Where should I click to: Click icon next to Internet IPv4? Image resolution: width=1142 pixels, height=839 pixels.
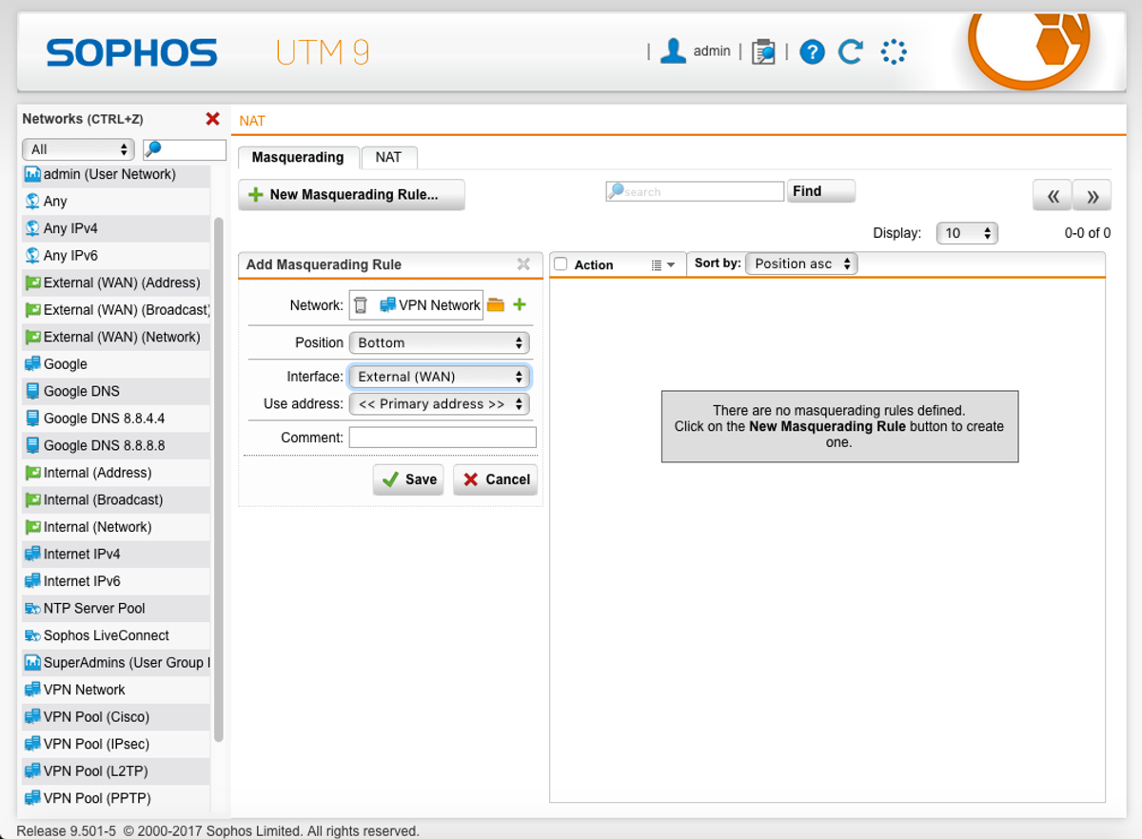click(x=32, y=554)
